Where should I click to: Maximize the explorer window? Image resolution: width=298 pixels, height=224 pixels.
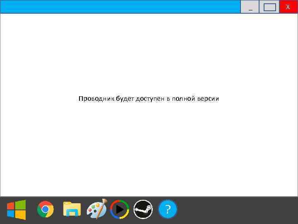(x=269, y=7)
